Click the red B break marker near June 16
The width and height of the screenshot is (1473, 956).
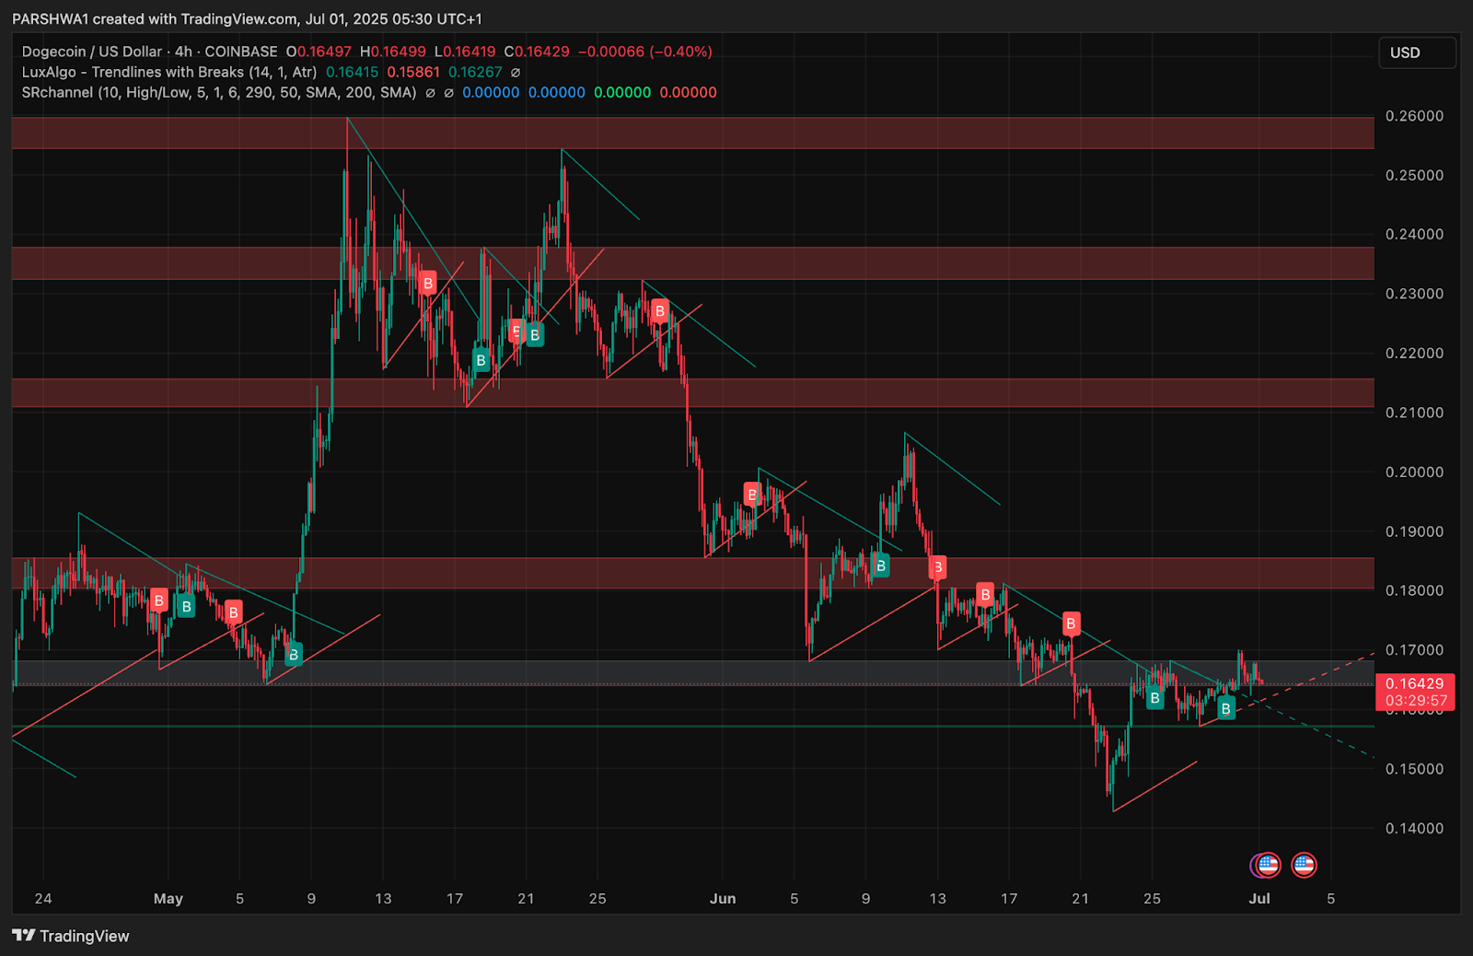[x=985, y=594]
